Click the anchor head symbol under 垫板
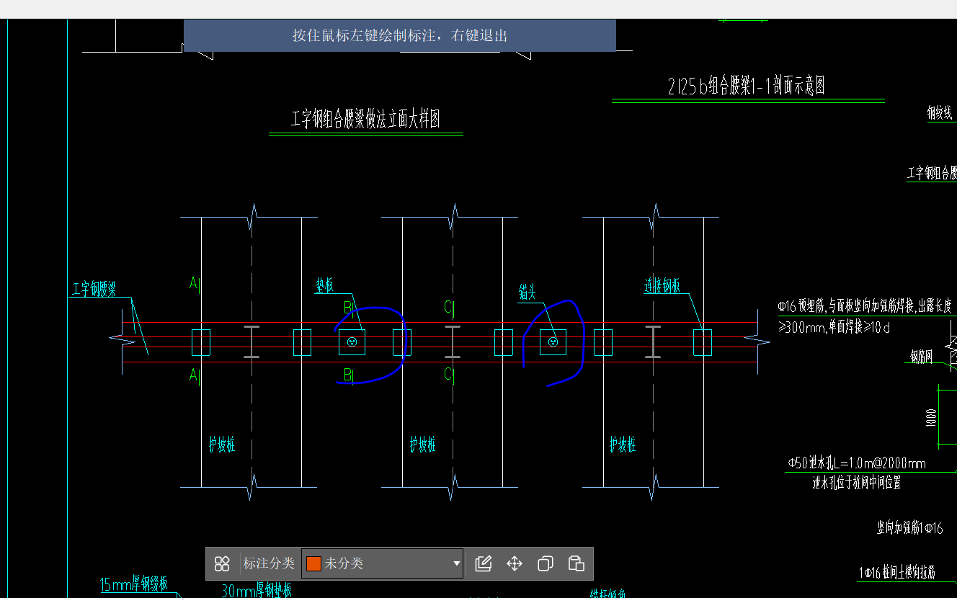Viewport: 957px width, 598px height. pyautogui.click(x=352, y=342)
